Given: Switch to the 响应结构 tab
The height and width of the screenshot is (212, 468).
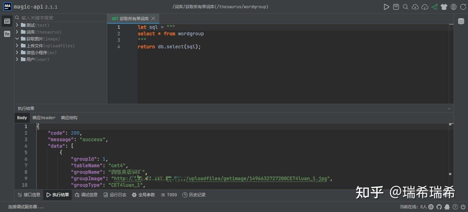Looking at the screenshot, I should point(69,118).
